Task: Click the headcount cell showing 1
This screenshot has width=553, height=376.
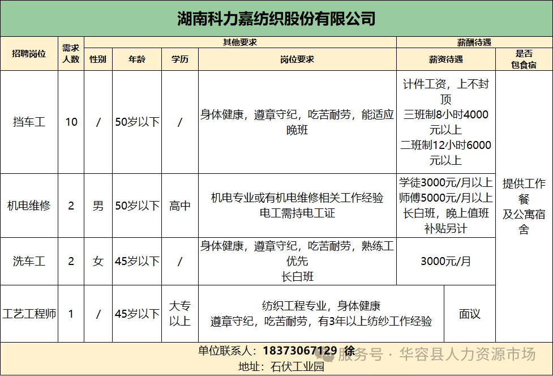Action: [x=71, y=314]
